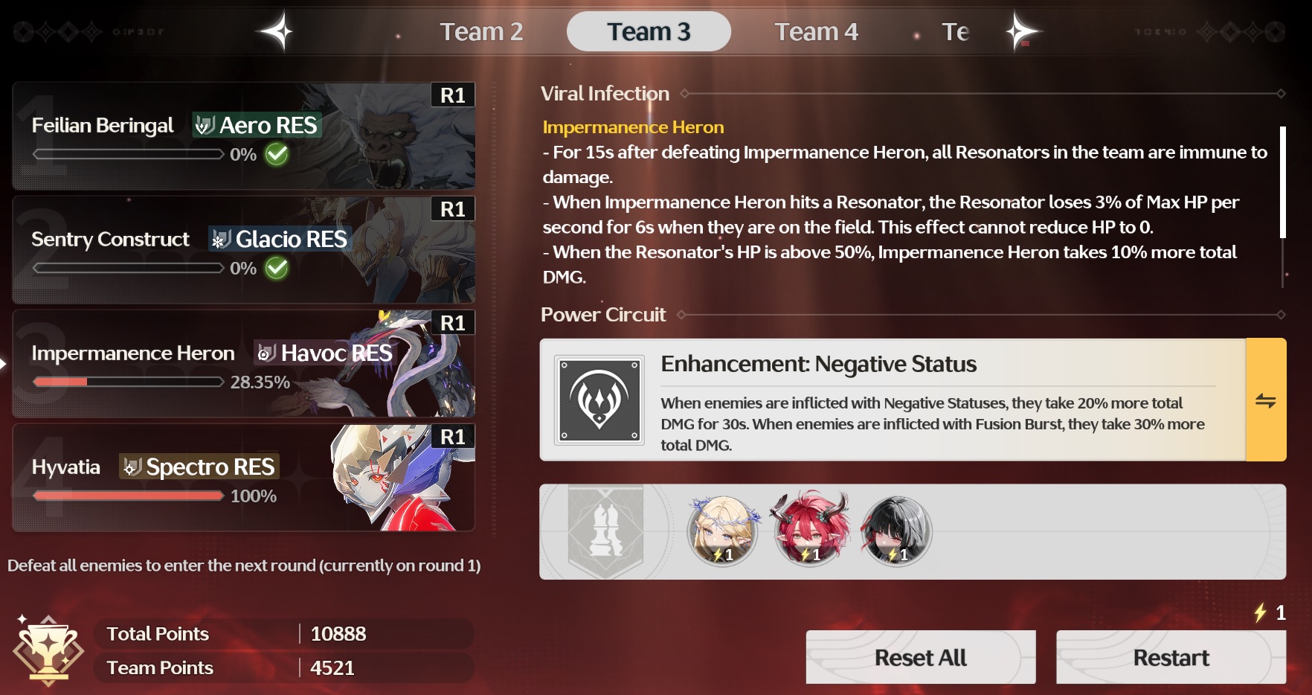The image size is (1312, 695).
Task: Click the green checkmark on Sentry Construct
Action: (277, 268)
